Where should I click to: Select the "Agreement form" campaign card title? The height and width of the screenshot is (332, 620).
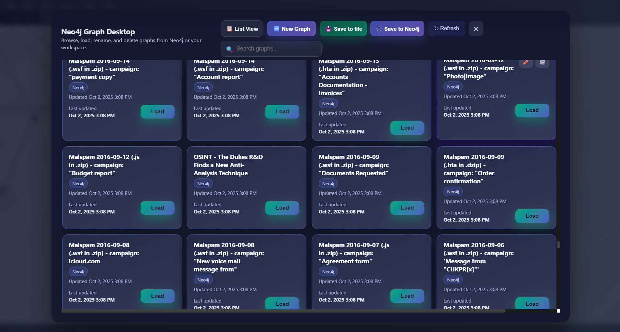coord(354,253)
